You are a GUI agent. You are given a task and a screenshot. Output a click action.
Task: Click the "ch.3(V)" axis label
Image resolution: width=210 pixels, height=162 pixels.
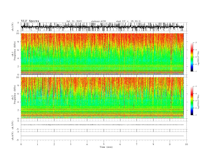tap(12, 125)
